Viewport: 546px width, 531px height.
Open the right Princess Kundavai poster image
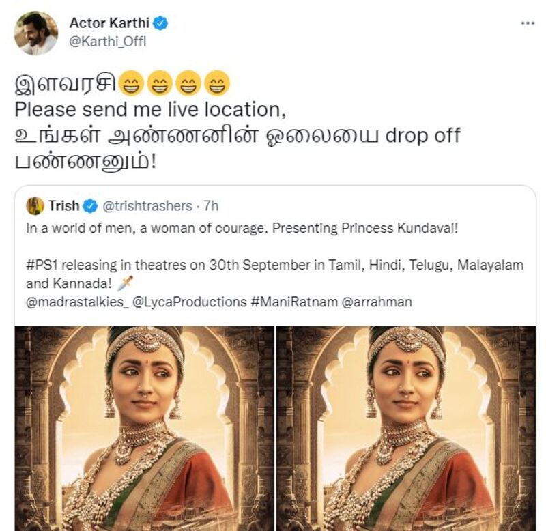(x=403, y=423)
